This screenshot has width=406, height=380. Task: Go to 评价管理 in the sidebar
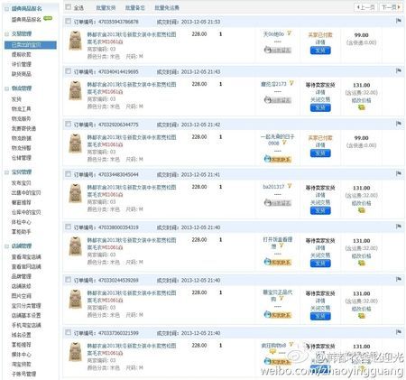pos(22,64)
